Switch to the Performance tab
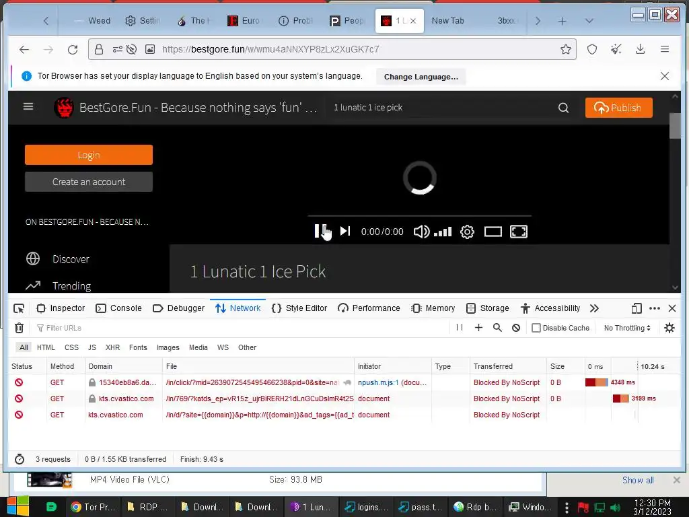Image resolution: width=689 pixels, height=517 pixels. 369,308
